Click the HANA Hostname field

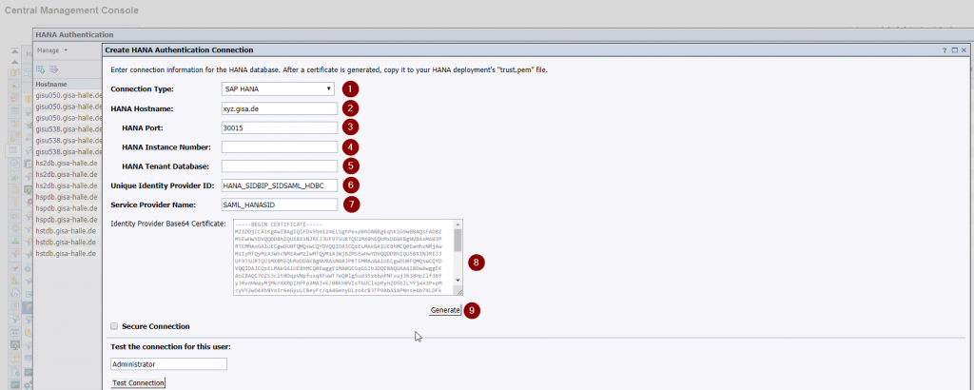tap(280, 108)
